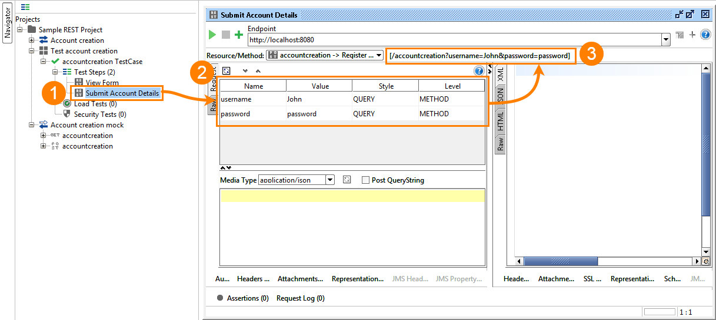Click the tree view icon at the top of the Navigator
Screen dimensions: 716x320
pyautogui.click(x=25, y=7)
